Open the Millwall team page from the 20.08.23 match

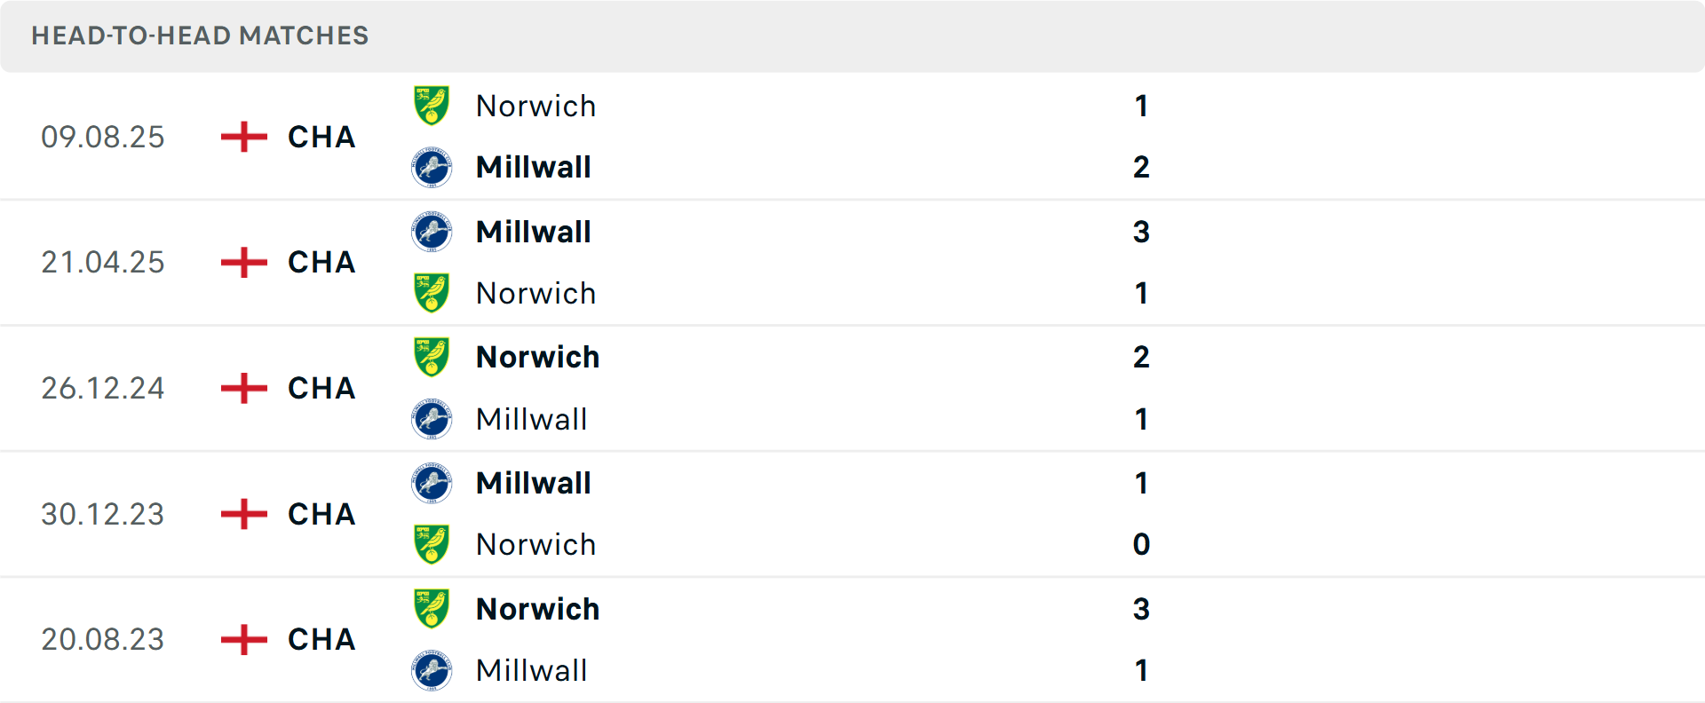[531, 671]
